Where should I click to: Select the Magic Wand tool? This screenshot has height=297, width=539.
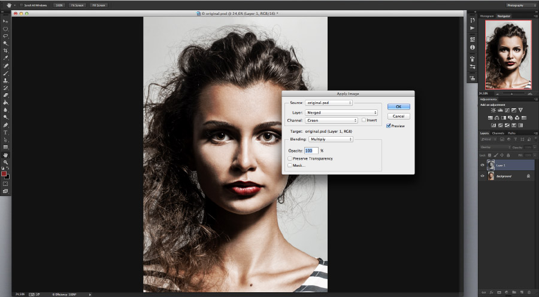pyautogui.click(x=5, y=43)
